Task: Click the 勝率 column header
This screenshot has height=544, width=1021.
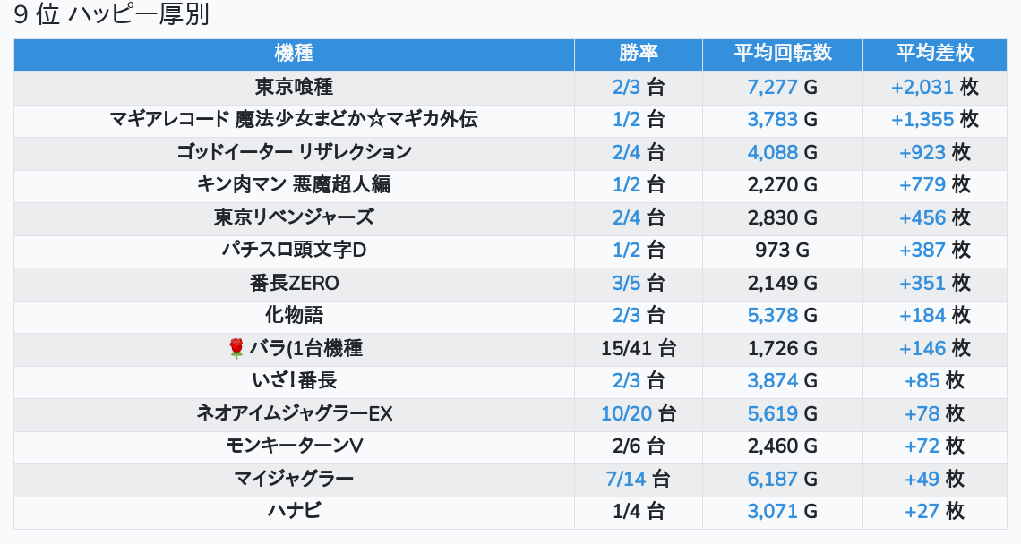Action: [x=639, y=54]
